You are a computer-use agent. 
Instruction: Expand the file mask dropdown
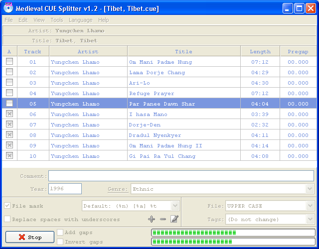tap(174, 206)
